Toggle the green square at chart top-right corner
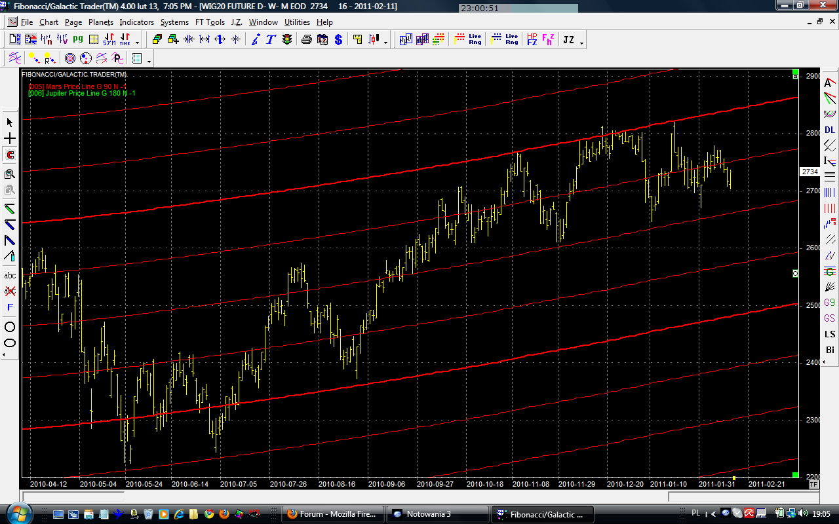The width and height of the screenshot is (839, 524). click(795, 71)
